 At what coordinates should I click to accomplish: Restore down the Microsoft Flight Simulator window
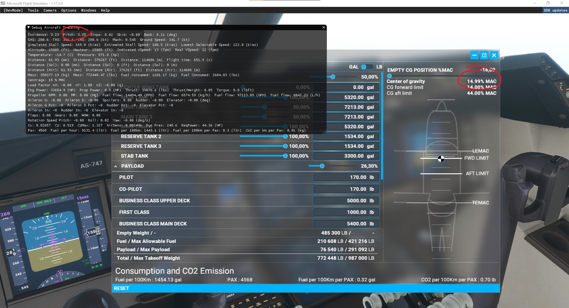click(548, 3)
